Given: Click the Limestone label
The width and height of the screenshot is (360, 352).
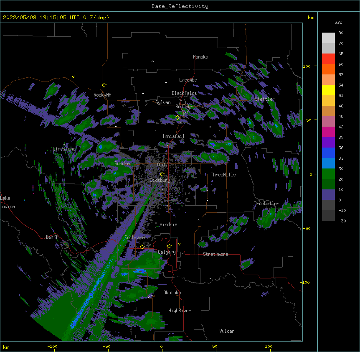Looking at the screenshot, I should [x=64, y=149].
